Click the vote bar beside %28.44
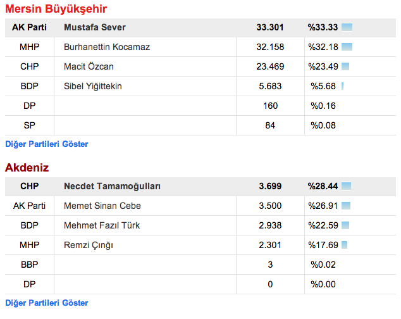This screenshot has width=401, height=319. pos(346,186)
